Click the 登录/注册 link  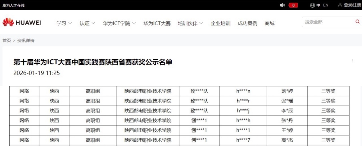coord(352,5)
